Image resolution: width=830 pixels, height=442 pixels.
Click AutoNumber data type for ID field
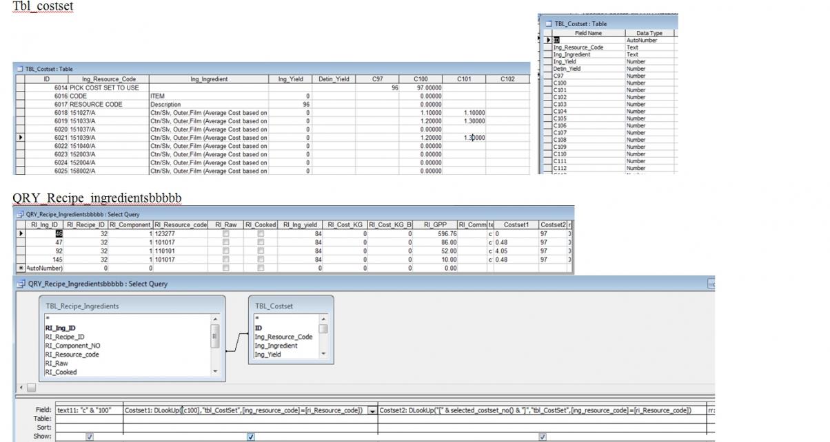[x=650, y=40]
